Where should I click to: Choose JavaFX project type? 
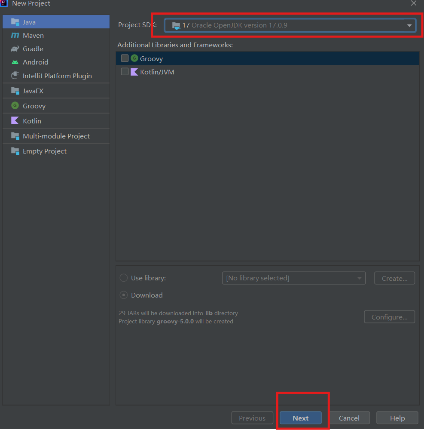(x=56, y=91)
